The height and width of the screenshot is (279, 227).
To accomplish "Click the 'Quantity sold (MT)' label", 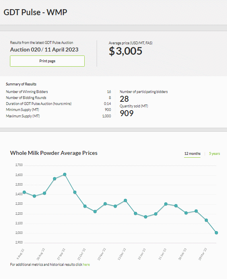I will 134,106.
